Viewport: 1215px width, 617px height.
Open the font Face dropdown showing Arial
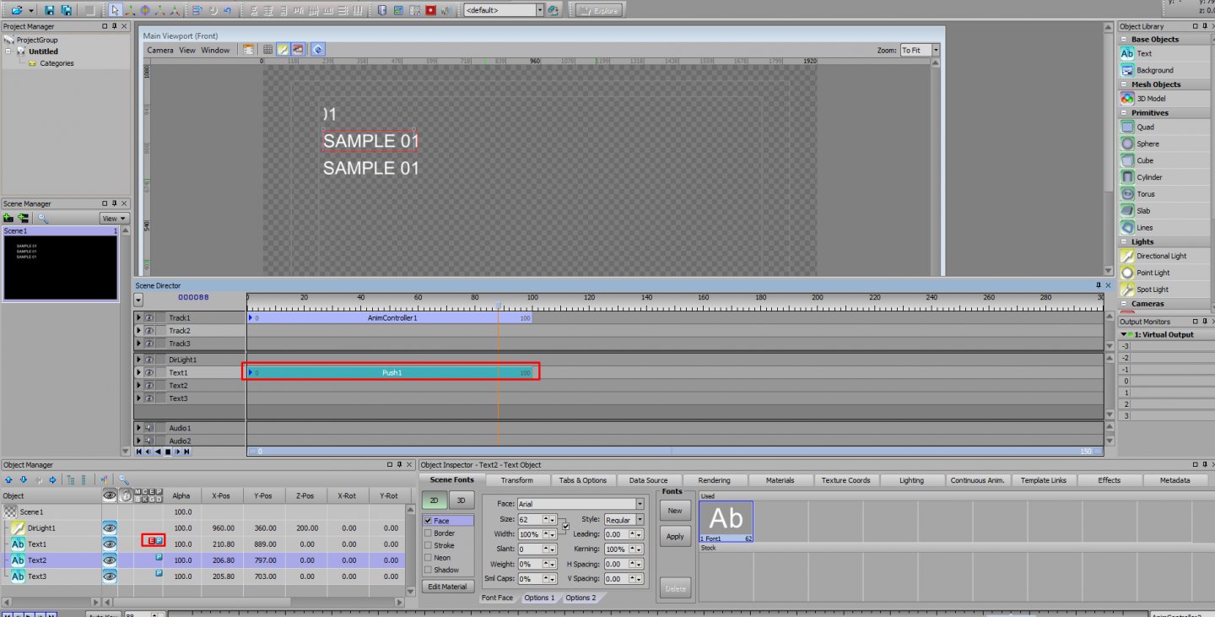click(640, 504)
